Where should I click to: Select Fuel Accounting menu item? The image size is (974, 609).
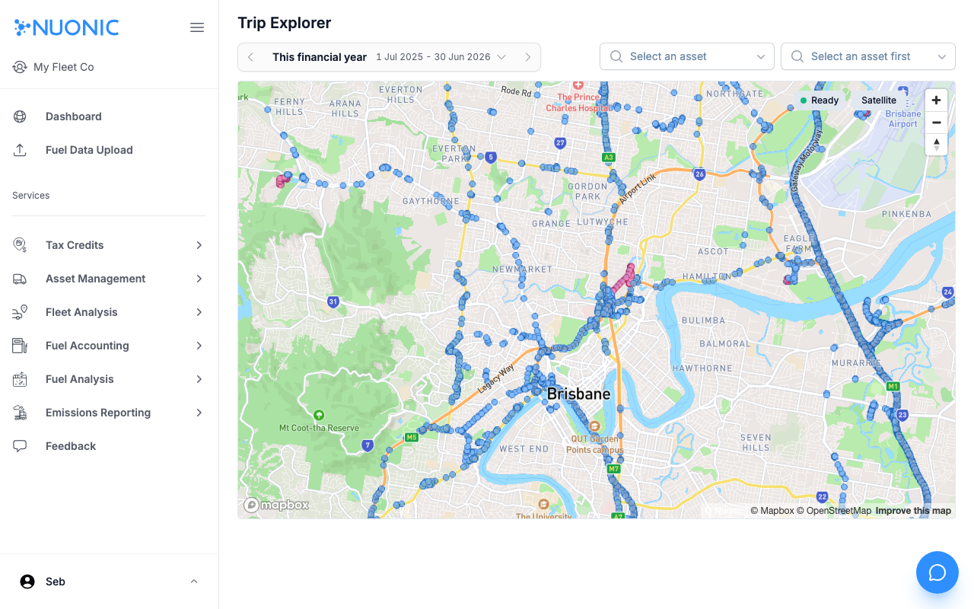point(109,346)
